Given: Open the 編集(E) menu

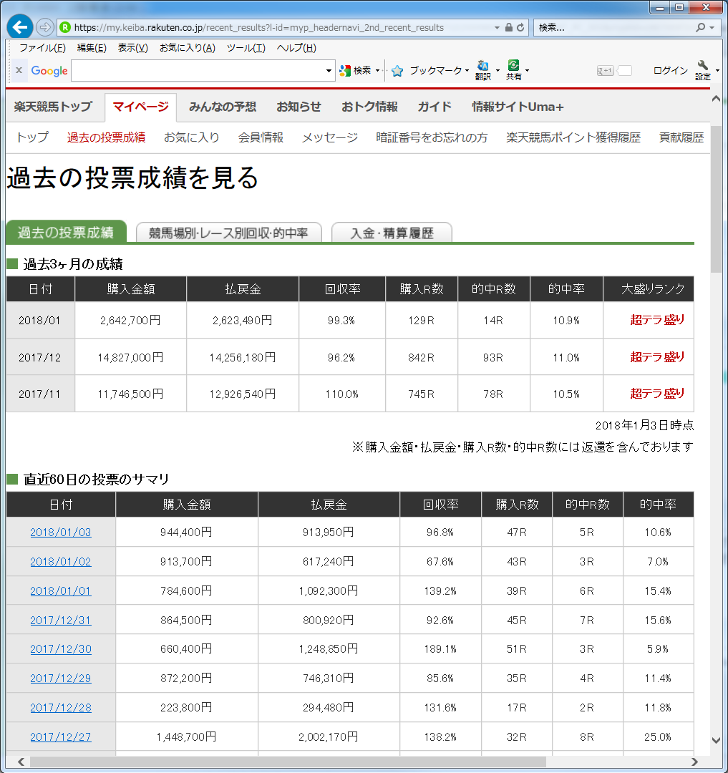Looking at the screenshot, I should [x=92, y=48].
